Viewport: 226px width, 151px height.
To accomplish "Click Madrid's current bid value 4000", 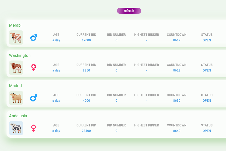I will [x=86, y=101].
